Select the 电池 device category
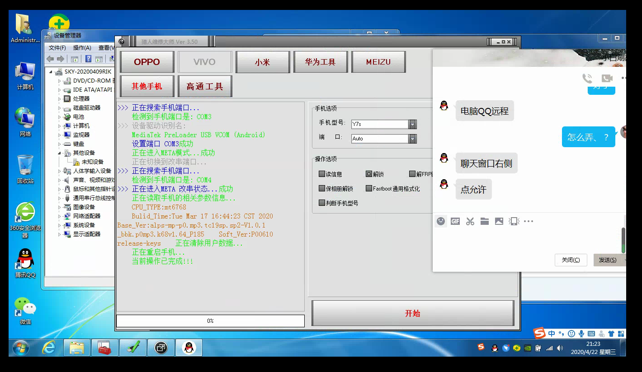Viewport: 642px width, 372px height. [79, 116]
